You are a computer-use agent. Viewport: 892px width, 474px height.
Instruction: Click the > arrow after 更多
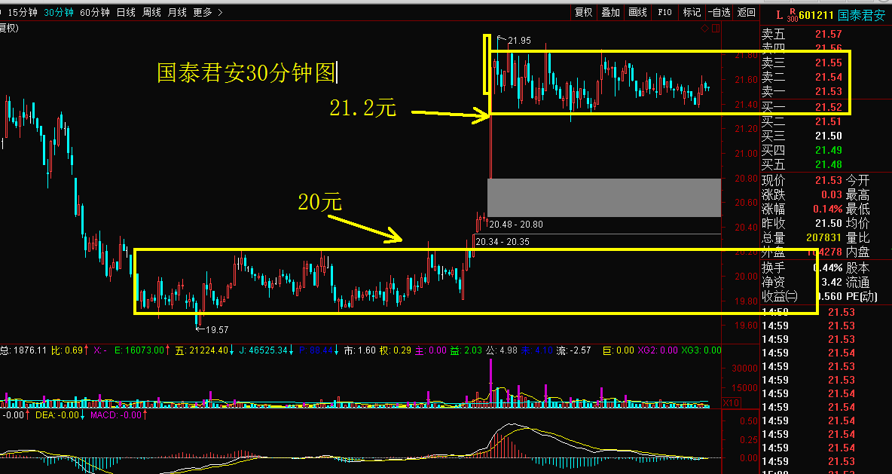coord(219,12)
